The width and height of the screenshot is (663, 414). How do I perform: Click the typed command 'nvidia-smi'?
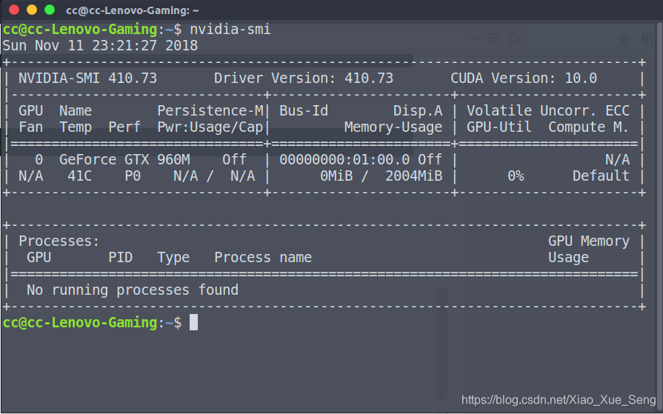pyautogui.click(x=230, y=29)
